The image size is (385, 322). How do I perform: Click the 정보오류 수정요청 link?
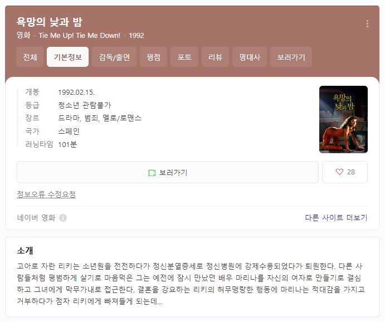coord(46,194)
